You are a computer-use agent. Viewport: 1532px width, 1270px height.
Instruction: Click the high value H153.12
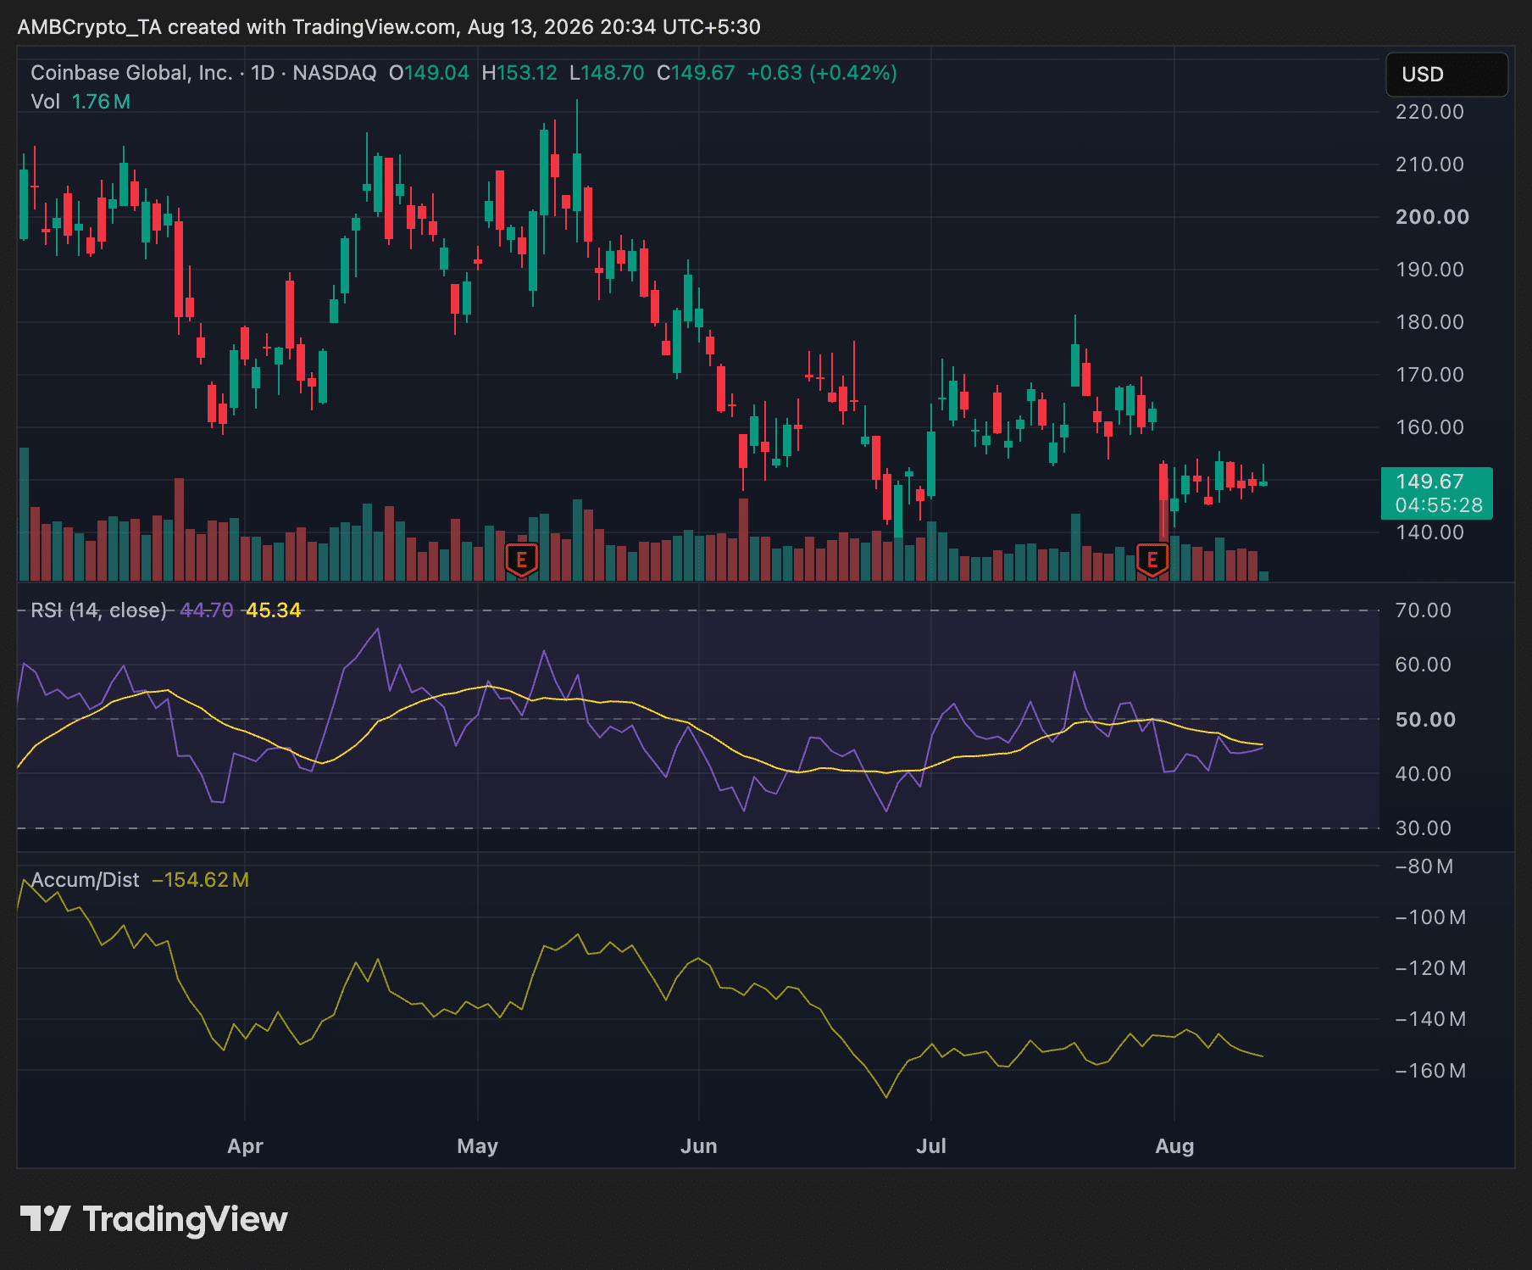(519, 73)
